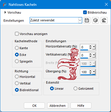Click the randomize parameters dice icon

coord(95,20)
